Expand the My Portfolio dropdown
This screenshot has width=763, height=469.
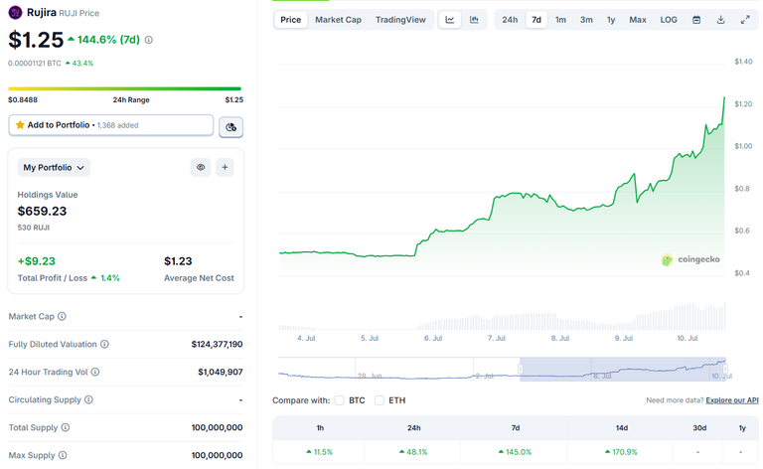tap(54, 167)
